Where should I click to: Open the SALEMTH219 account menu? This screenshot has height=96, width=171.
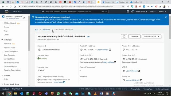point(141,11)
